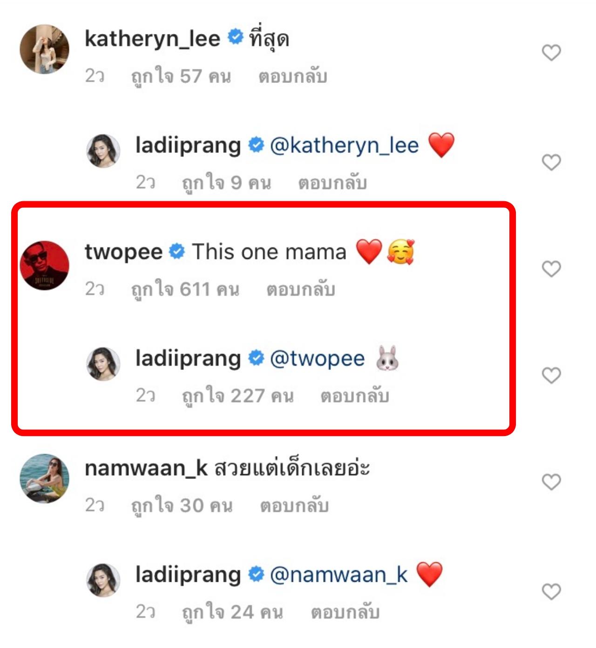
Task: Open namwaan_k username
Action: (146, 468)
